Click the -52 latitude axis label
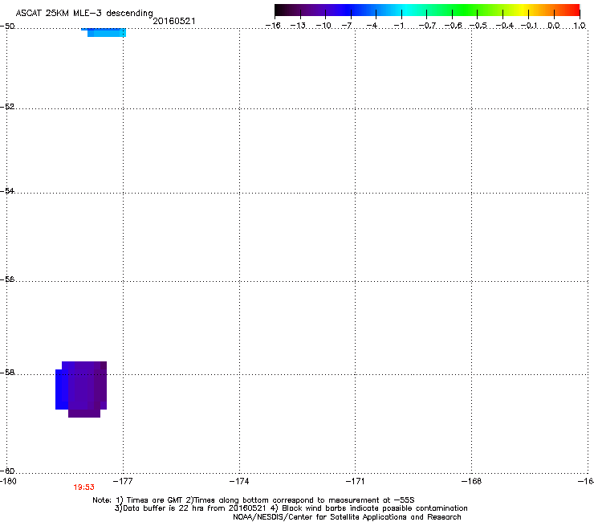The width and height of the screenshot is (594, 522). click(x=7, y=107)
